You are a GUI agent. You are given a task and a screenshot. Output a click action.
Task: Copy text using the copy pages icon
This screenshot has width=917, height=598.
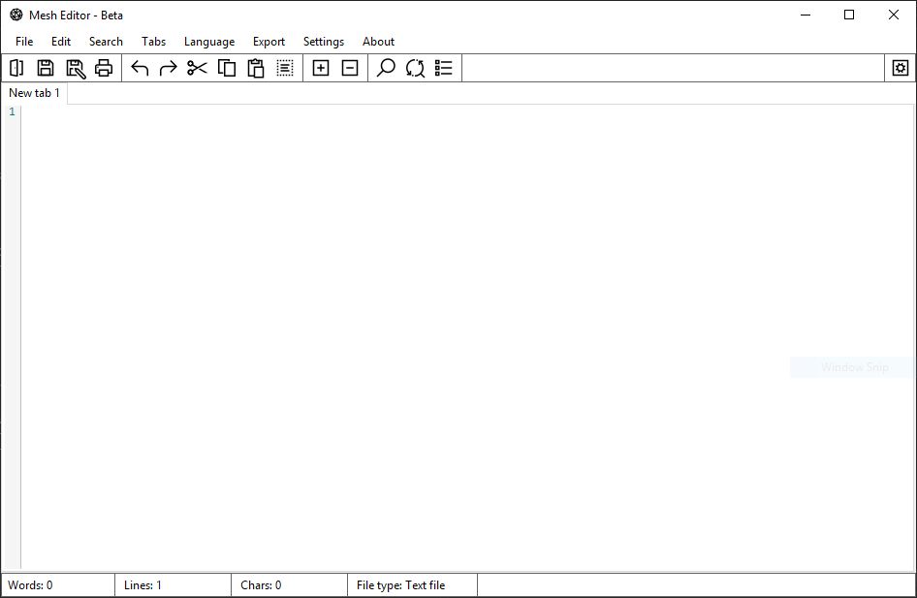click(226, 68)
